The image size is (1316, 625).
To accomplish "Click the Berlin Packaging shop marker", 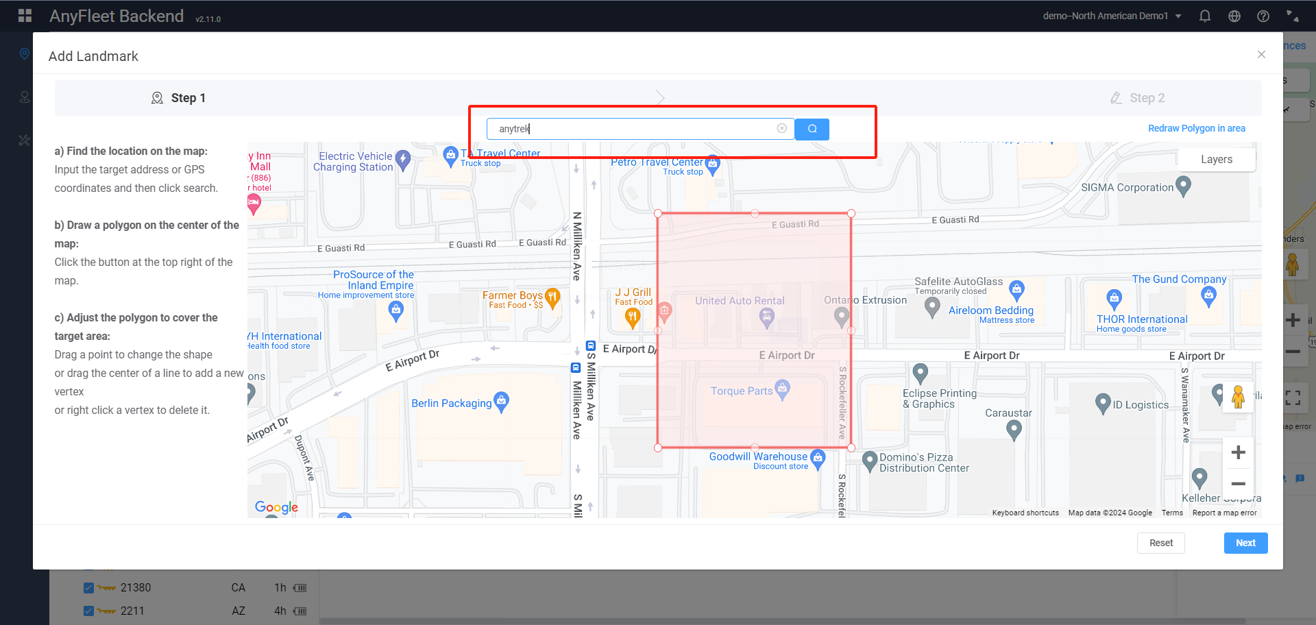I will (501, 402).
